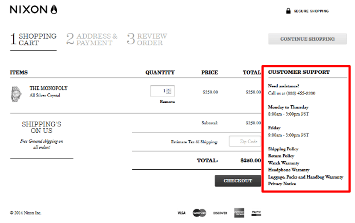This screenshot has width=355, height=223.
Task: Click the item price $250.00 in Price column
Action: pyautogui.click(x=210, y=92)
